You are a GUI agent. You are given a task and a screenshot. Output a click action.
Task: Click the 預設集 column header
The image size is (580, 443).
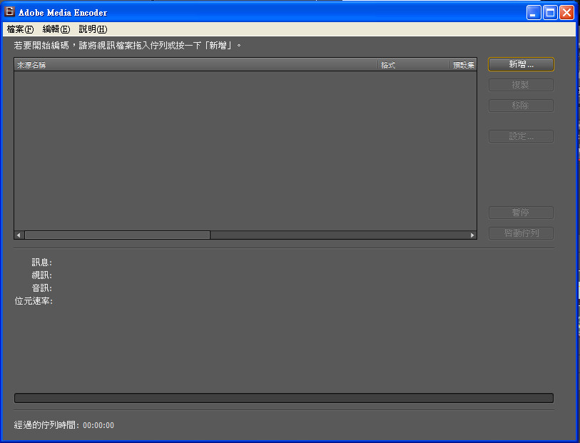click(464, 65)
